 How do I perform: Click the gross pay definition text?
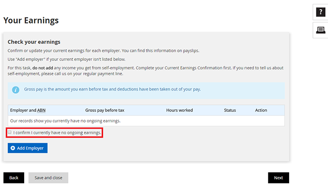click(113, 89)
